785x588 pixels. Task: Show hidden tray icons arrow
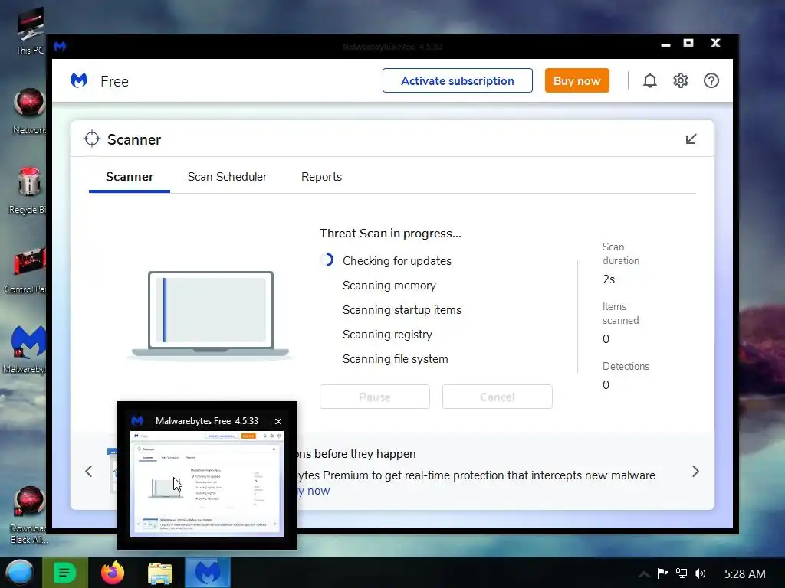pos(644,574)
